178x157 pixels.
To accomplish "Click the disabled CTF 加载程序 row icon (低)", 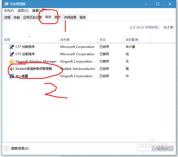I will [x=12, y=54].
